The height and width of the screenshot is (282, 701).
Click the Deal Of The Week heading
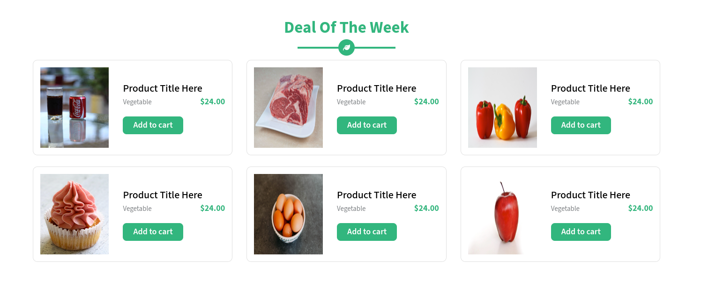click(x=346, y=27)
